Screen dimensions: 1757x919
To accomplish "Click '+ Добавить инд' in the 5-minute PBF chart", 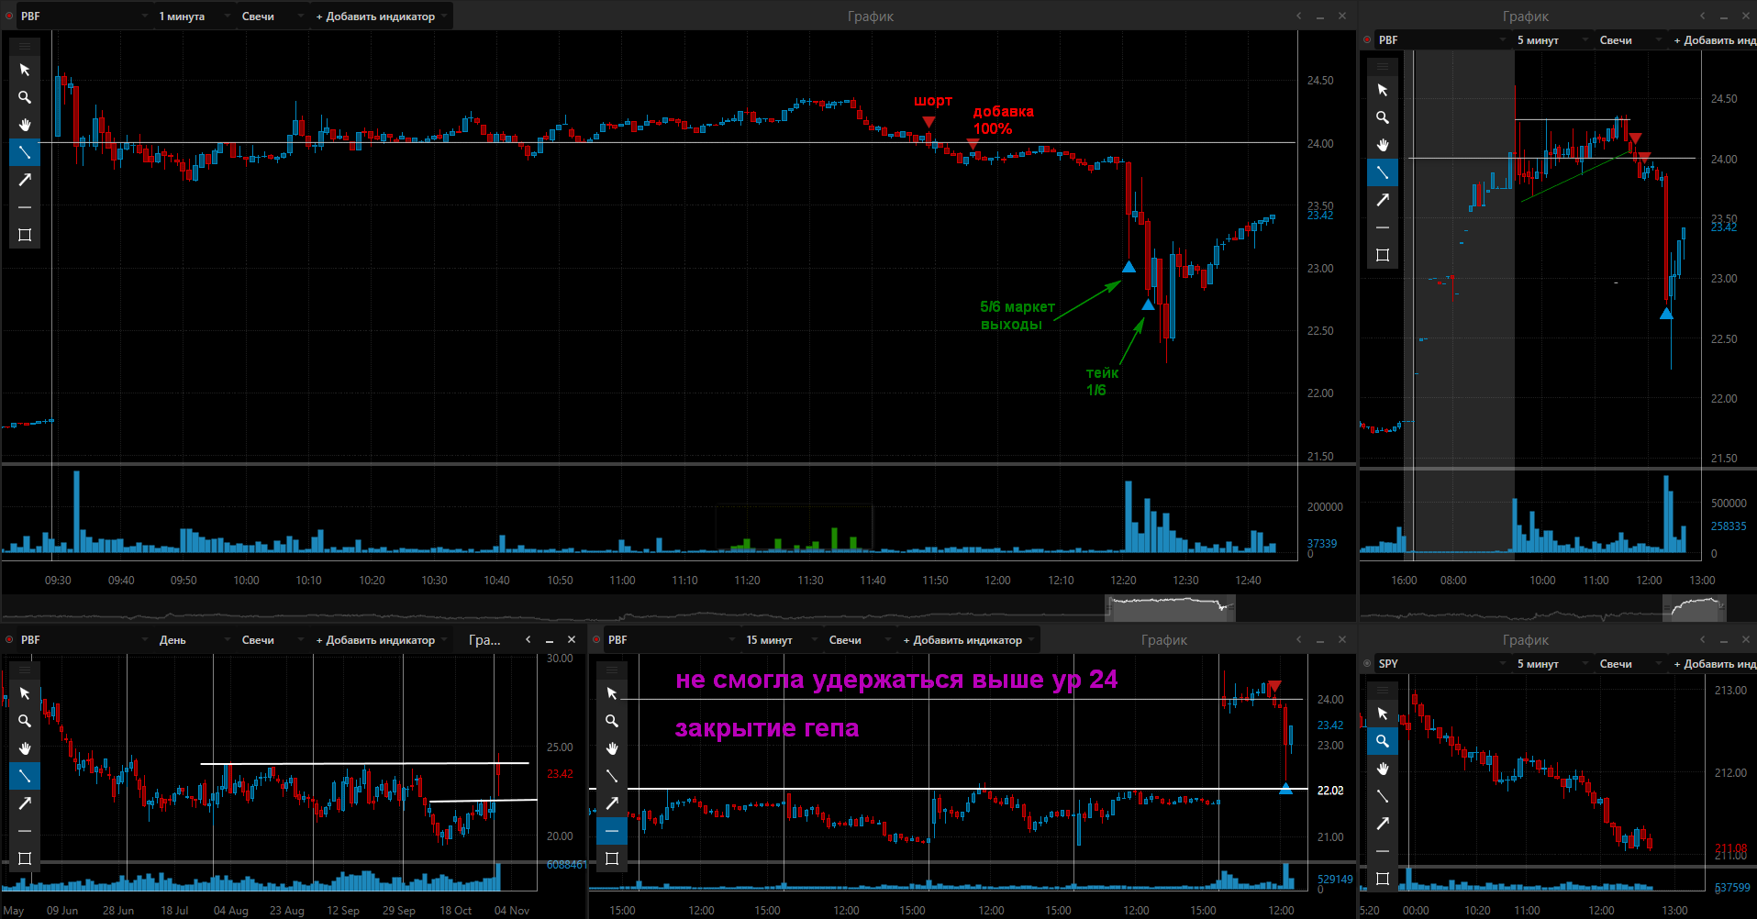I will (x=1713, y=39).
